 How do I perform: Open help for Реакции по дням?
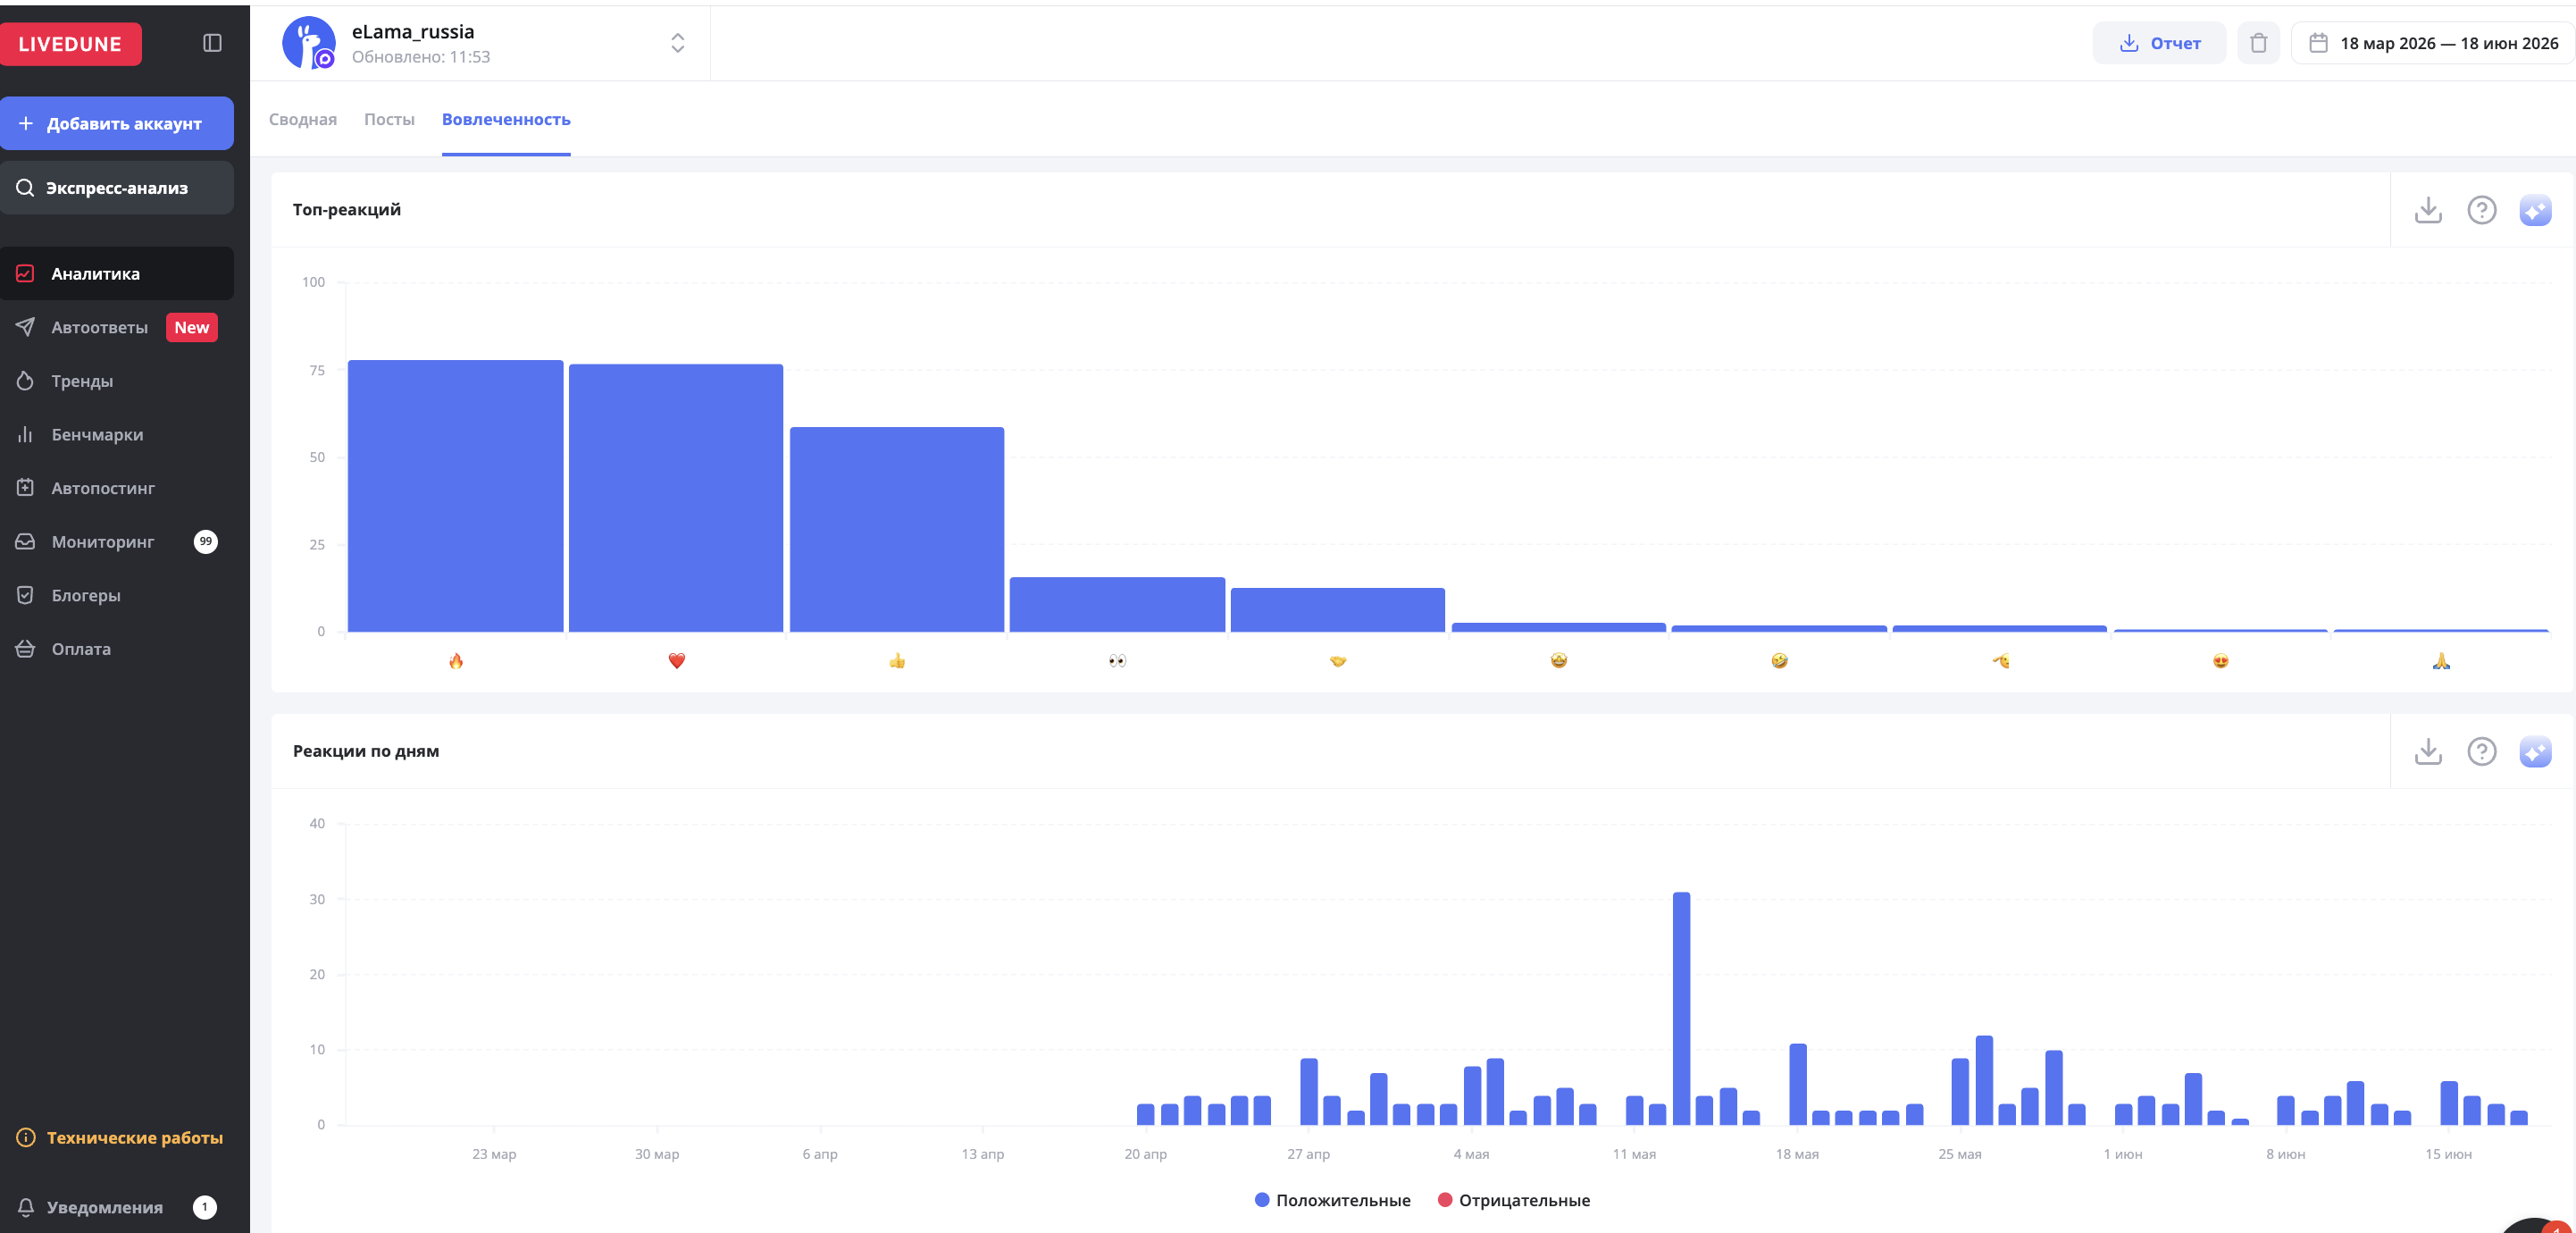click(2482, 751)
